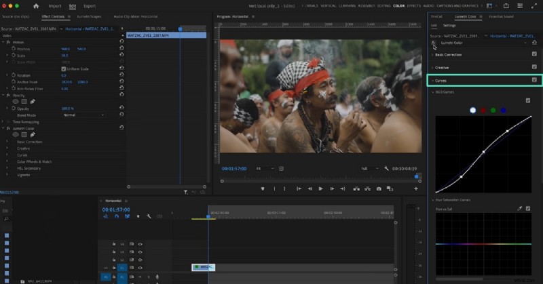This screenshot has height=284, width=543.
Task: Open the Blend Mode dropdown
Action: point(83,115)
